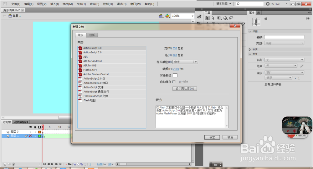
Task: Enable Onion Skin Outlines icon
Action: tap(78, 164)
